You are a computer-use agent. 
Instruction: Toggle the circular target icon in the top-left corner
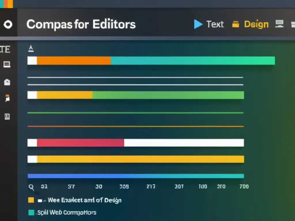(x=8, y=24)
